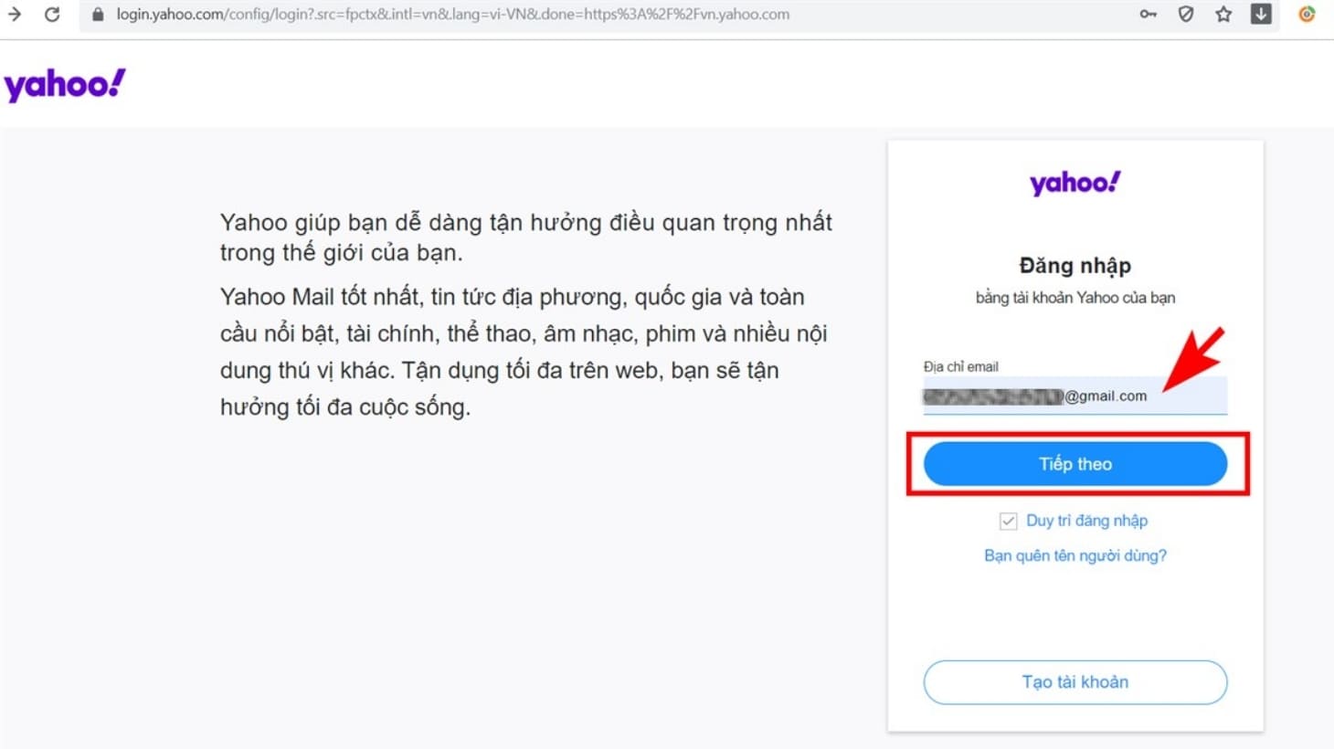This screenshot has height=749, width=1334.
Task: Click the padlock site security icon
Action: [98, 14]
